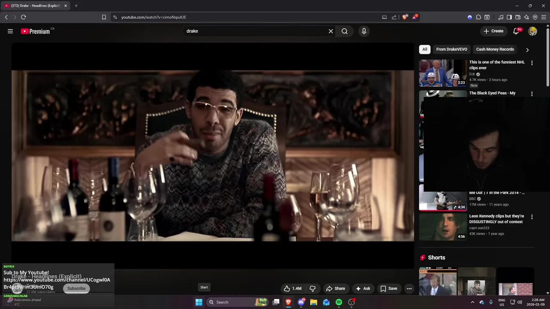Open the ENG US language switcher
The image size is (550, 309).
tap(502, 302)
